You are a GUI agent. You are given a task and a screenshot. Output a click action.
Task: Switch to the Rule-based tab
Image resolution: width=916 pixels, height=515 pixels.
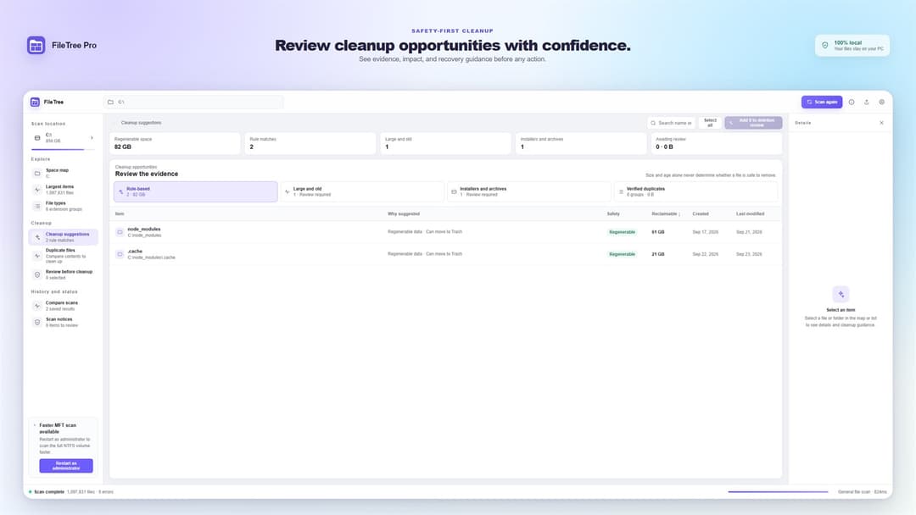[x=196, y=191]
